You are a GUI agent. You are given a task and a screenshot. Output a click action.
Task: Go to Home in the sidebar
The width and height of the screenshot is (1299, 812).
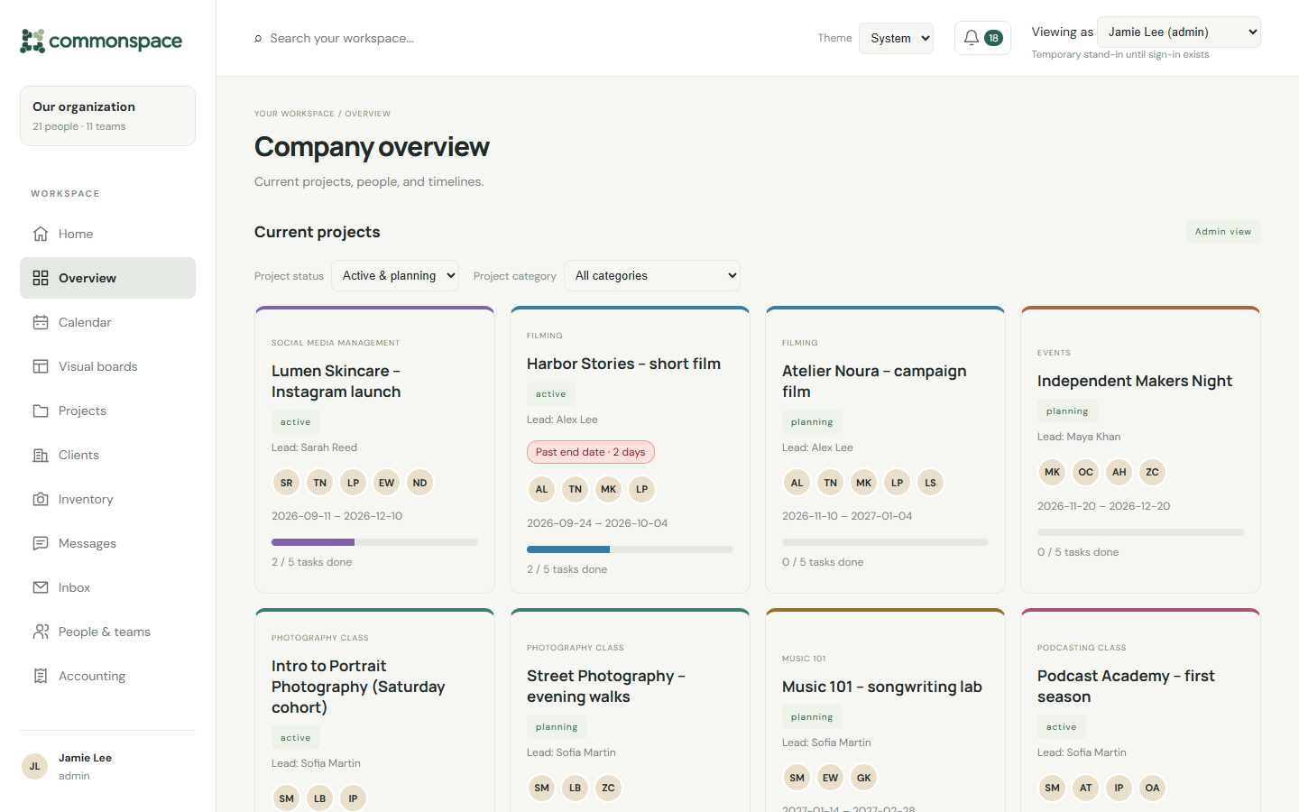[107, 234]
